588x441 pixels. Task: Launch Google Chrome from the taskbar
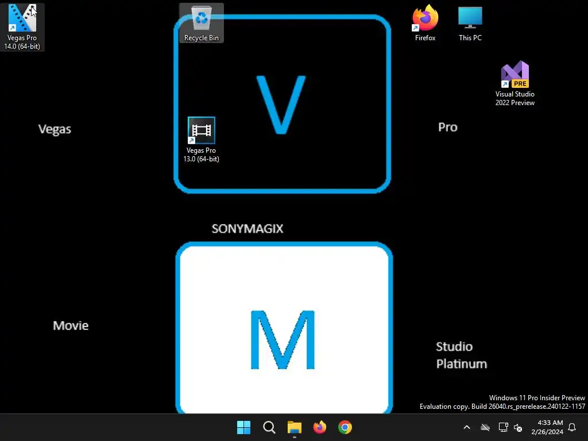pyautogui.click(x=345, y=427)
